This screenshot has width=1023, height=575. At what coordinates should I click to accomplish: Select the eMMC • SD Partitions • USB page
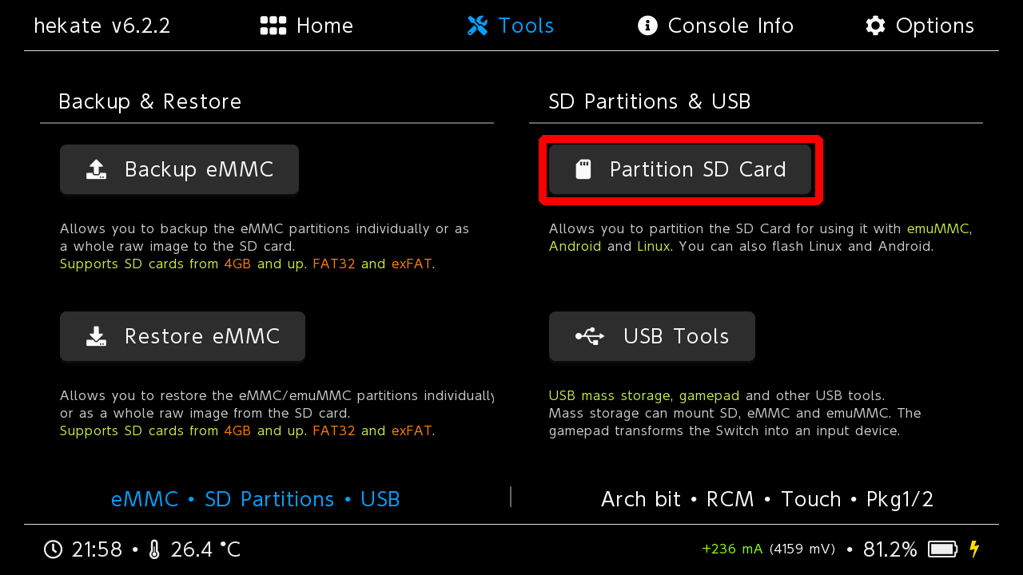[x=256, y=499]
